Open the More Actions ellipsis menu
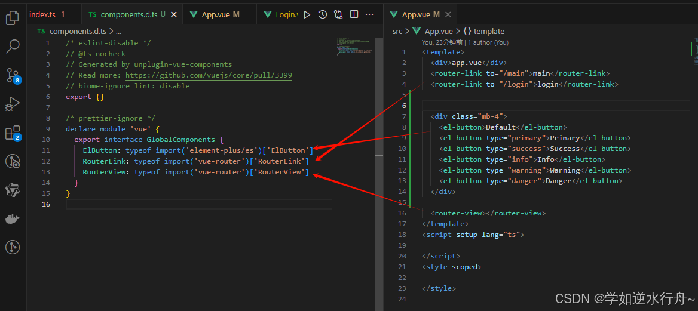Screen dimensions: 698x311 pyautogui.click(x=369, y=15)
